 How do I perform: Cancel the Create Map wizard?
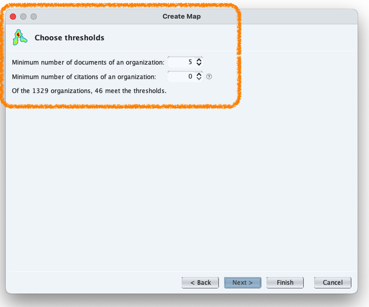(x=333, y=283)
